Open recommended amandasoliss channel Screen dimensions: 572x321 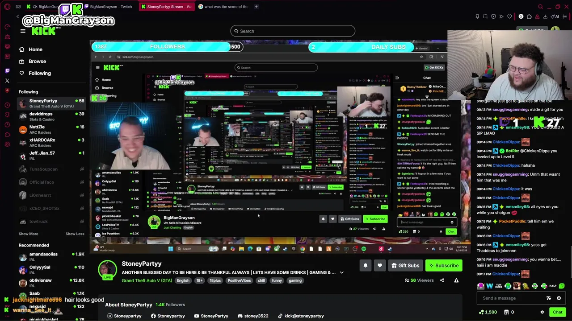click(x=51, y=257)
